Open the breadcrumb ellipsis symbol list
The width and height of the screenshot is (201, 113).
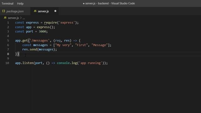24,18
